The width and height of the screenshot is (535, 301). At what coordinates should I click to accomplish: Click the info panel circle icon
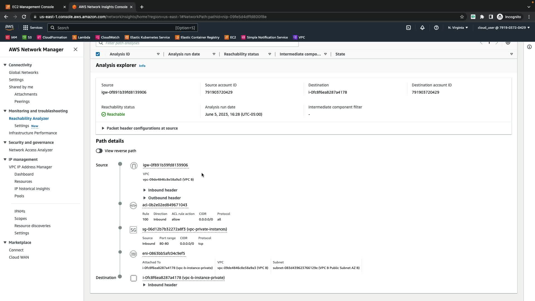529,47
